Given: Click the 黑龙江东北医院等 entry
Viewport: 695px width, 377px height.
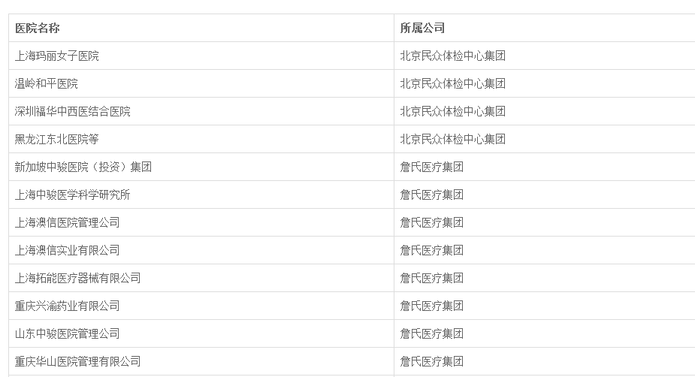Looking at the screenshot, I should tap(57, 139).
